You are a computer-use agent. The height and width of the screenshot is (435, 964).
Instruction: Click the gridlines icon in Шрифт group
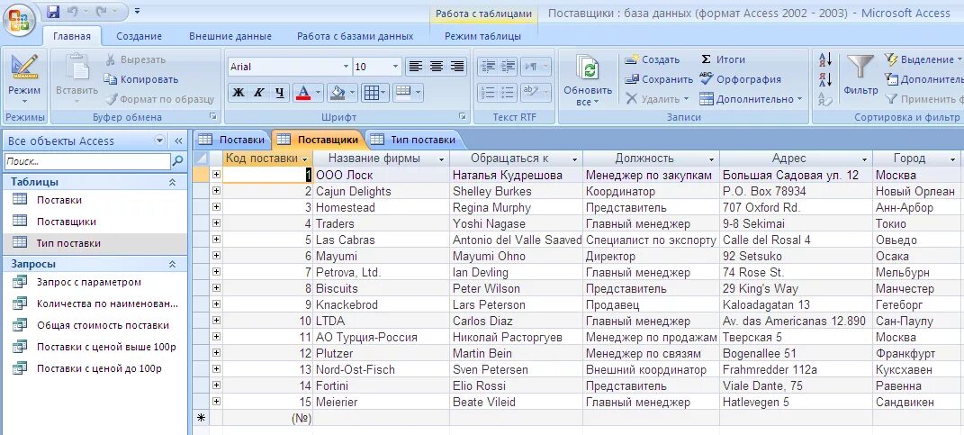coord(372,93)
